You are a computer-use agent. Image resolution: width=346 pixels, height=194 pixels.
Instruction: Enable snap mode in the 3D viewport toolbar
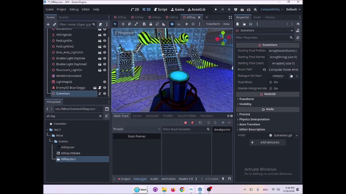pyautogui.click(x=179, y=24)
